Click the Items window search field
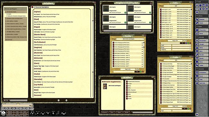 (x=171, y=108)
